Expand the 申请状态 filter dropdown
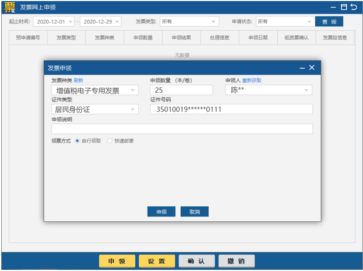 click(285, 21)
